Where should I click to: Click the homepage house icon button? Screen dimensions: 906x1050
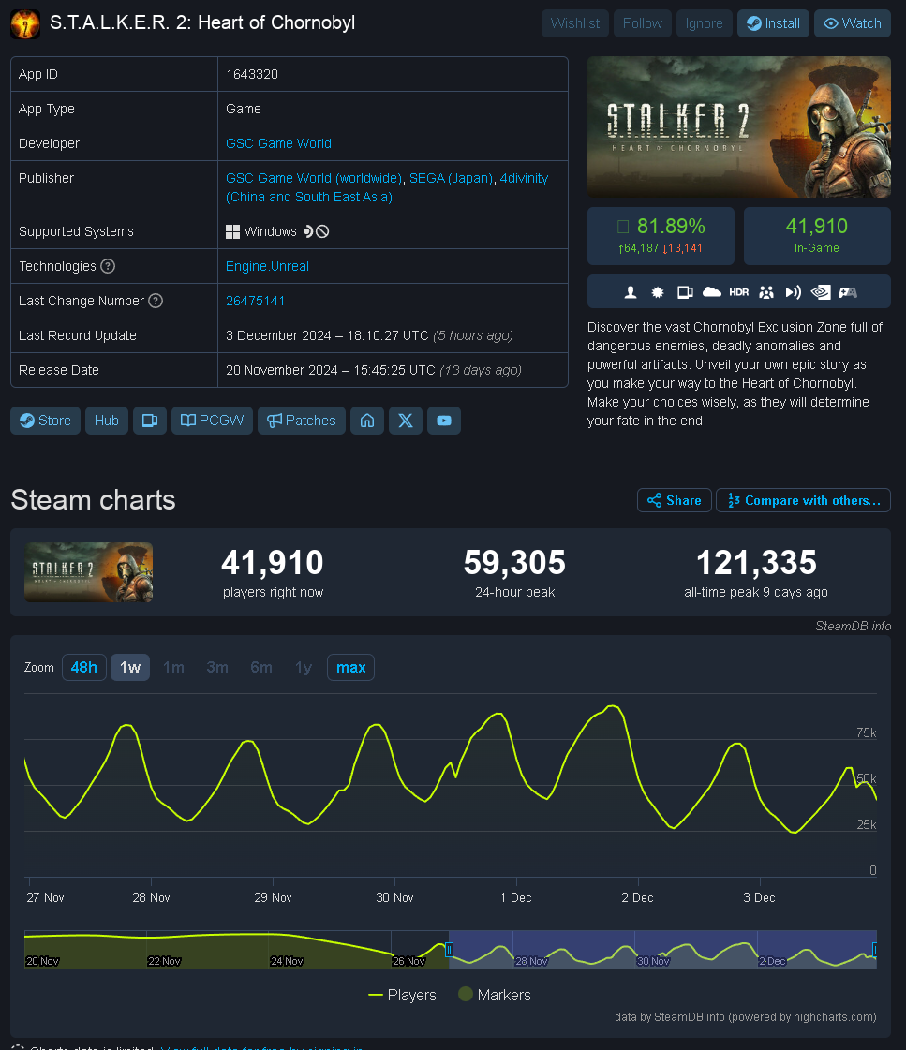pyautogui.click(x=367, y=421)
